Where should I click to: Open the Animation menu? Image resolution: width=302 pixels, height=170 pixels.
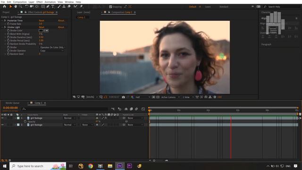(50, 2)
